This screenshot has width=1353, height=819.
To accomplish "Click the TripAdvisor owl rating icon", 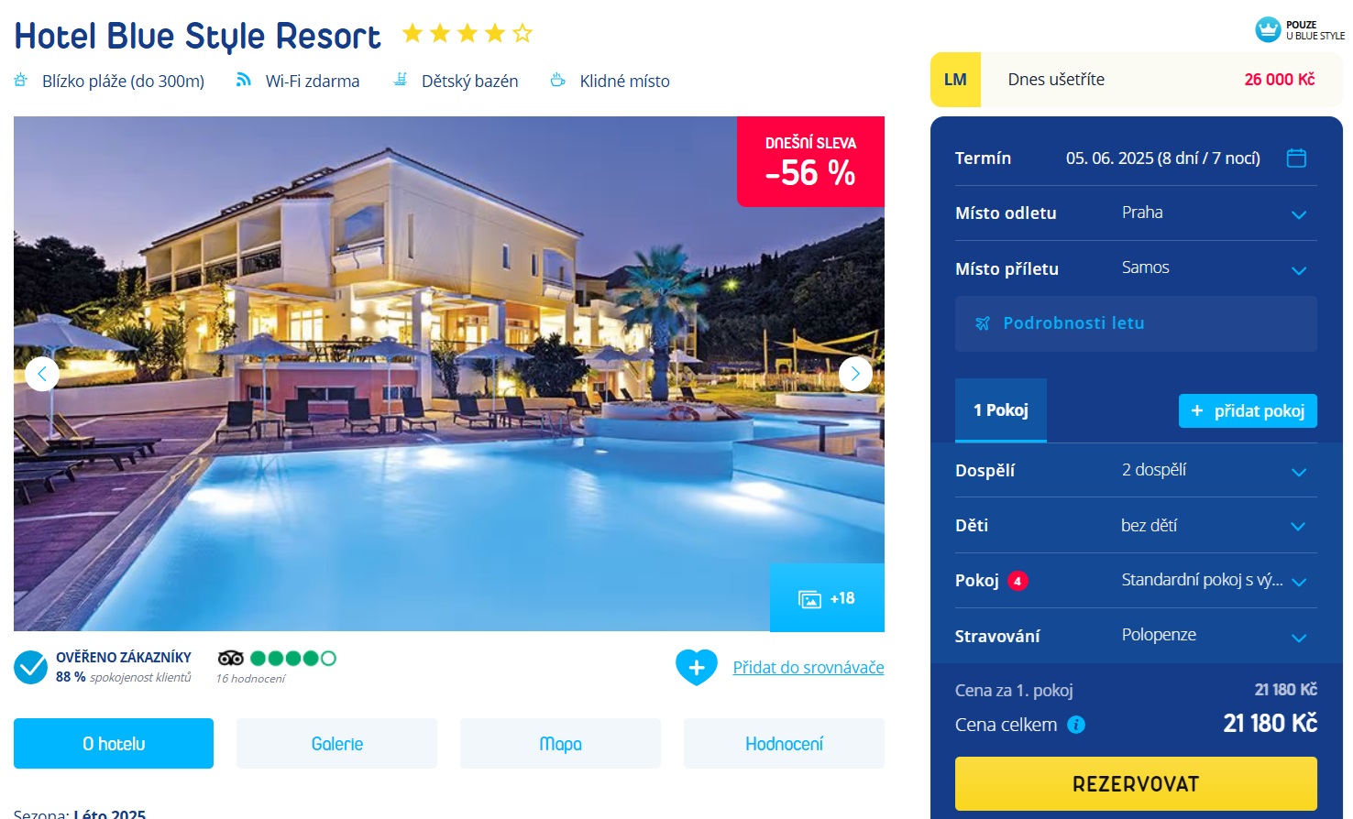I will pos(231,658).
